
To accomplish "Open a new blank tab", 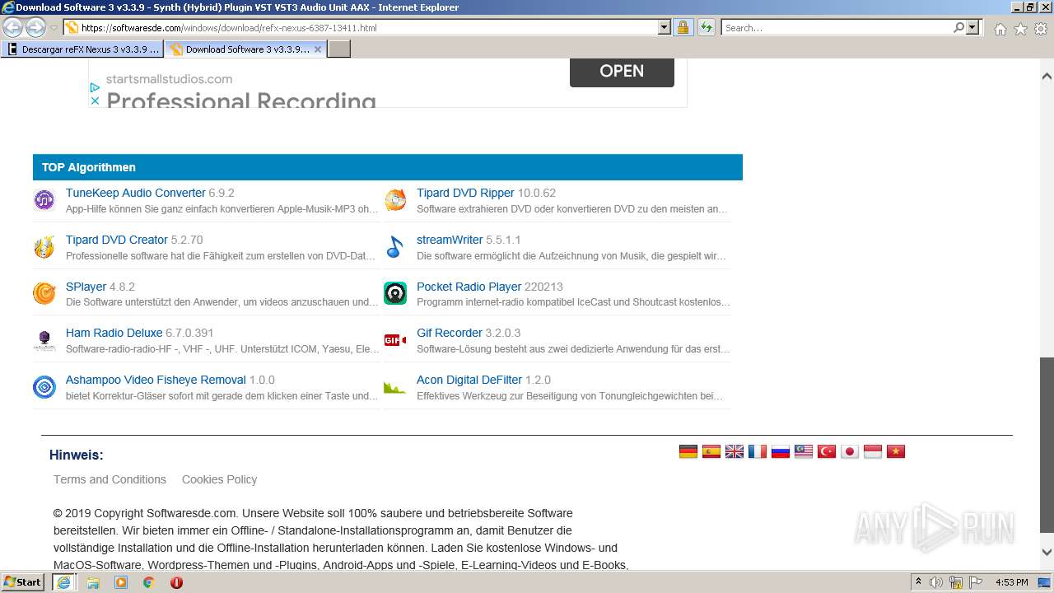I will (x=339, y=49).
